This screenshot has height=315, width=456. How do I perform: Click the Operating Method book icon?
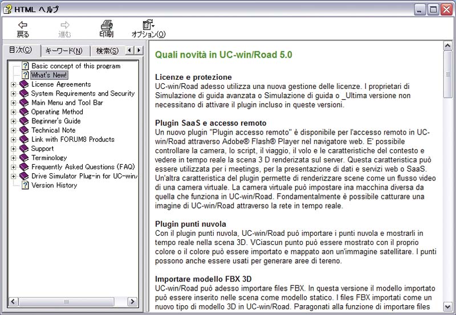point(24,112)
